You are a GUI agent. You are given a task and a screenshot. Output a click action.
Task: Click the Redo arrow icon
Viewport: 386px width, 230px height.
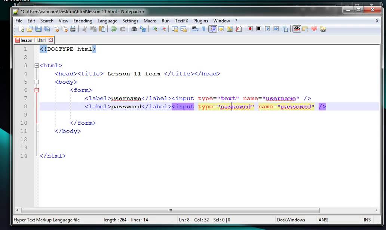(x=122, y=29)
